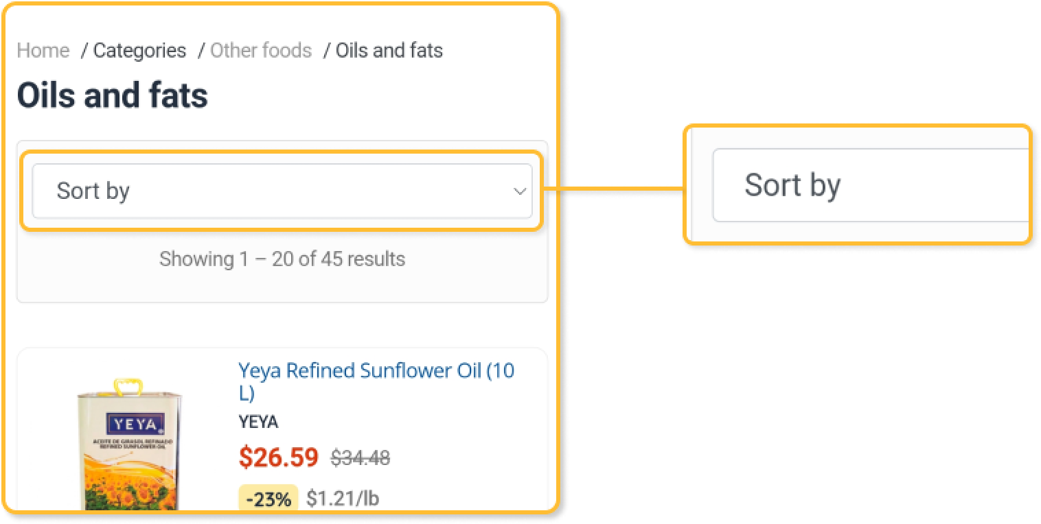
Task: Click the YEYA brand name below the product title
Action: click(258, 422)
